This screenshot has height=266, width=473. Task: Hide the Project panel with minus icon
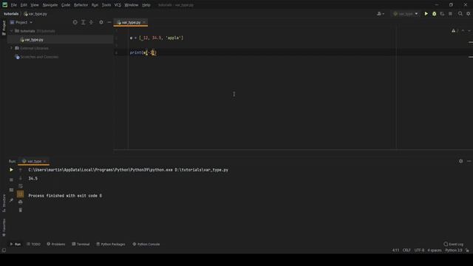click(109, 22)
